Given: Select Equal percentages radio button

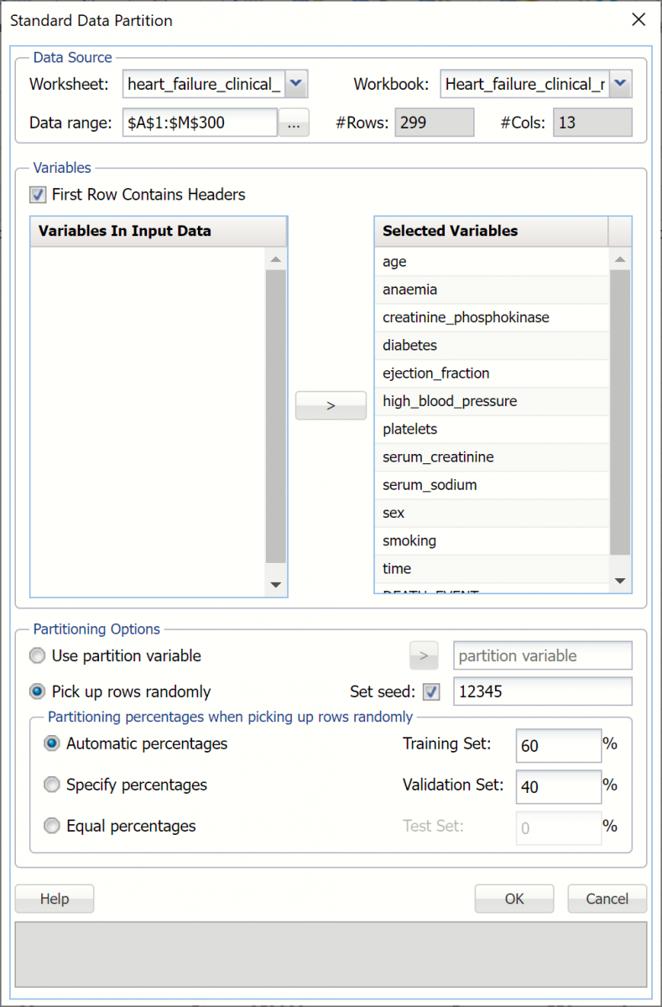Looking at the screenshot, I should pyautogui.click(x=52, y=826).
